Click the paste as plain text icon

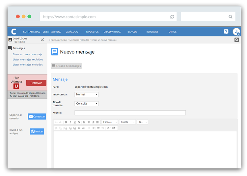click(70, 128)
